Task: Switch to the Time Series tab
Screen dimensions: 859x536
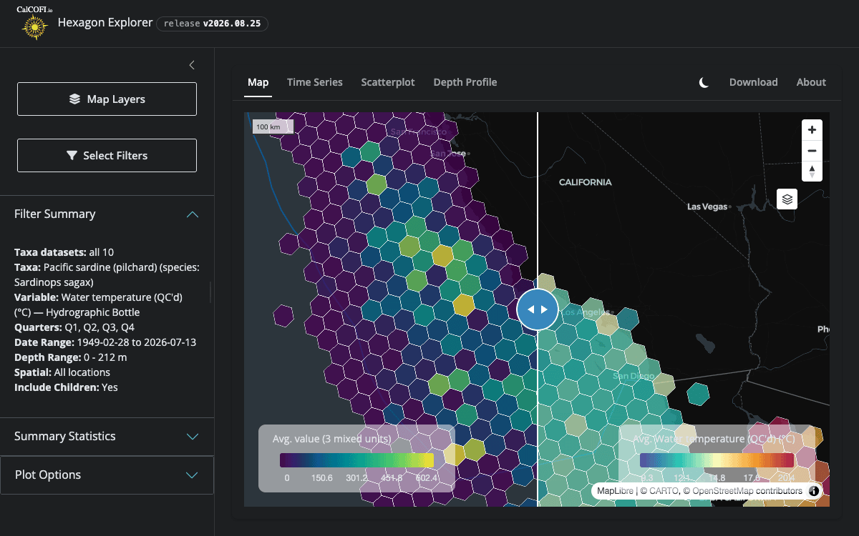Action: click(x=315, y=82)
